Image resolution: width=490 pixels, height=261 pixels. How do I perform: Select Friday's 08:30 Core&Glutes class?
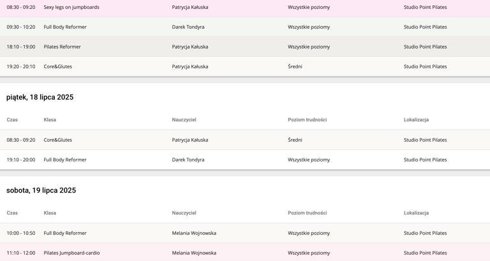coord(57,140)
